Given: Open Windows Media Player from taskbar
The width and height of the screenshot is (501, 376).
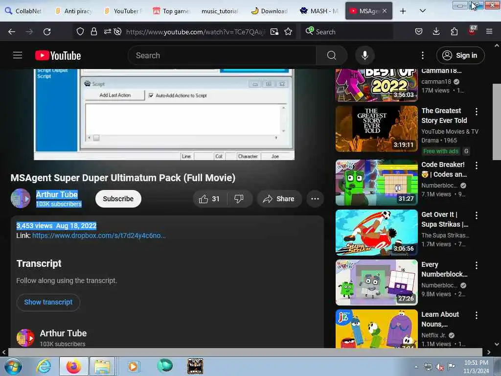Looking at the screenshot, I should 133,366.
